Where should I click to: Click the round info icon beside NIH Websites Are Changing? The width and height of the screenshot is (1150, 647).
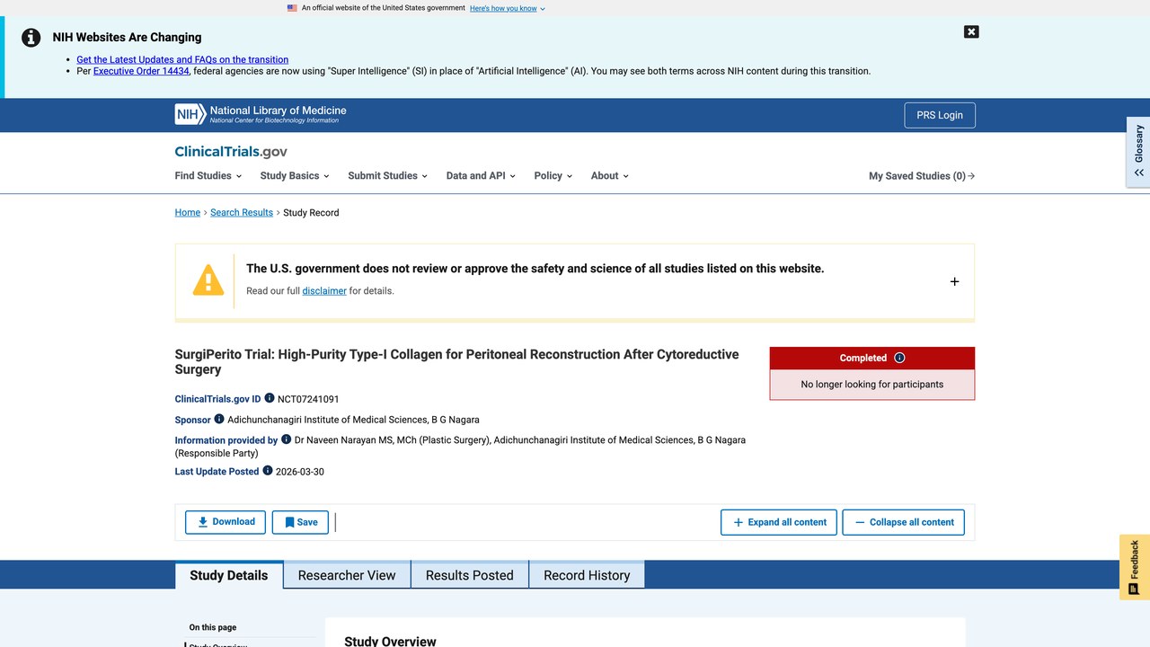(31, 38)
